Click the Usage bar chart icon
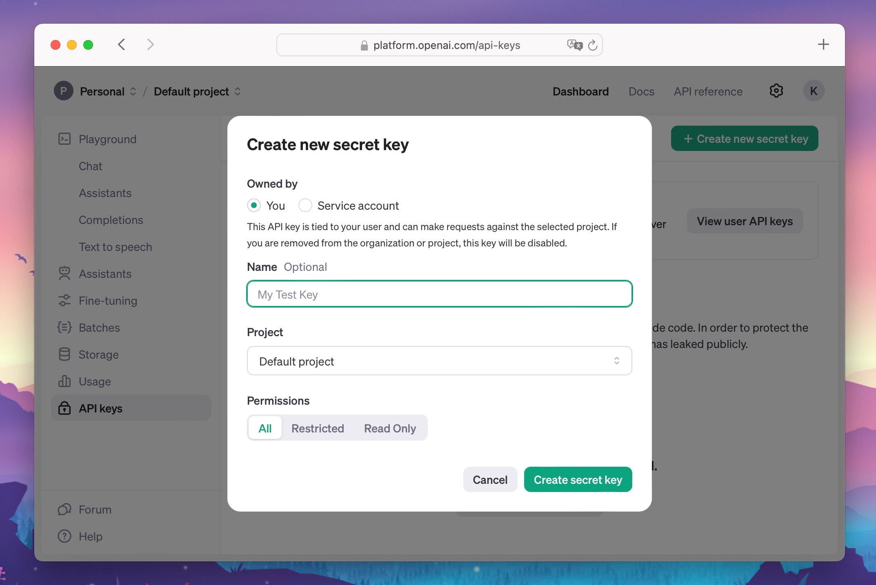 tap(64, 381)
